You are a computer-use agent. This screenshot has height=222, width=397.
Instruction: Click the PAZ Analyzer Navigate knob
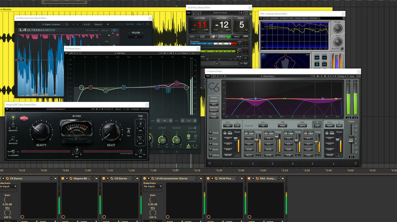pos(337,28)
